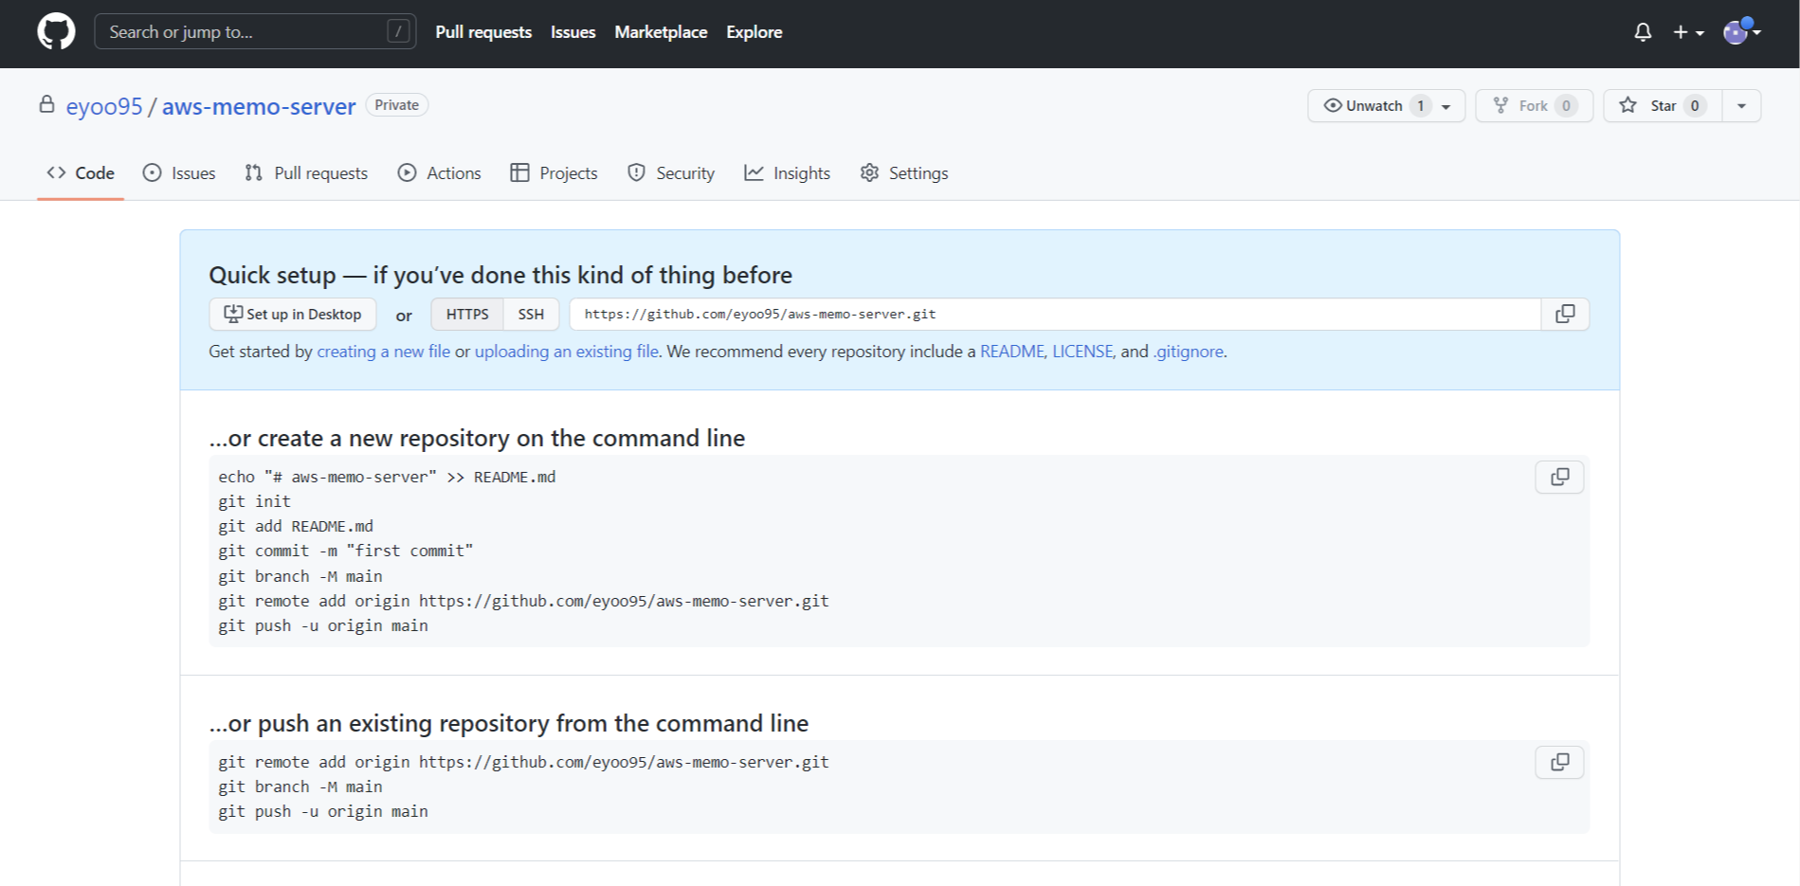This screenshot has height=886, width=1800.
Task: Click the create new repository heading
Action: (x=477, y=438)
